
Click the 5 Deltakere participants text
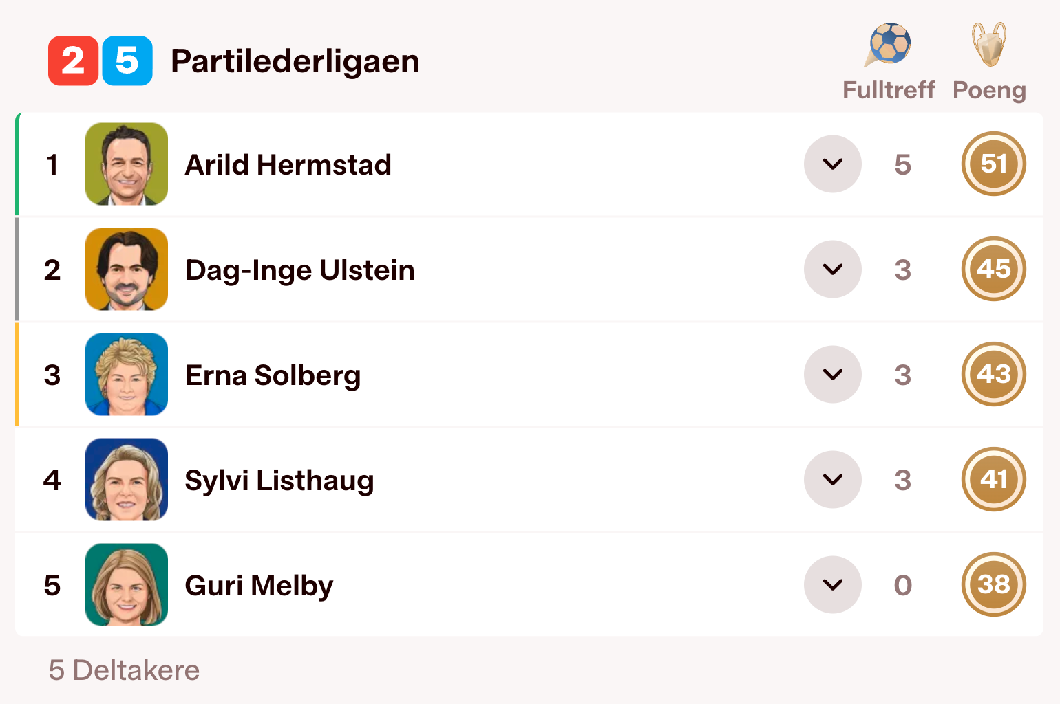[x=124, y=670]
